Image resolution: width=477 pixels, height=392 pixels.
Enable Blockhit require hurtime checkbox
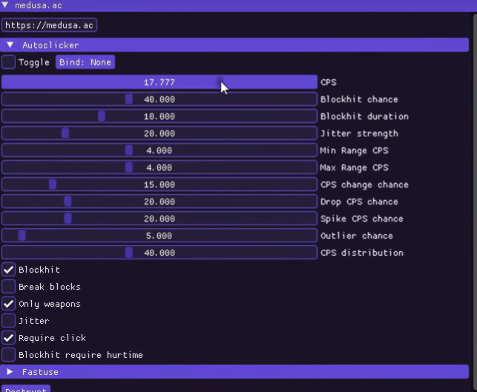point(8,355)
